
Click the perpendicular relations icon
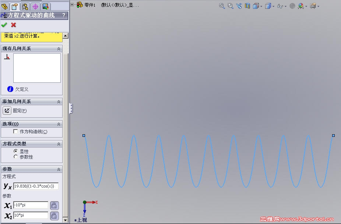(7, 57)
